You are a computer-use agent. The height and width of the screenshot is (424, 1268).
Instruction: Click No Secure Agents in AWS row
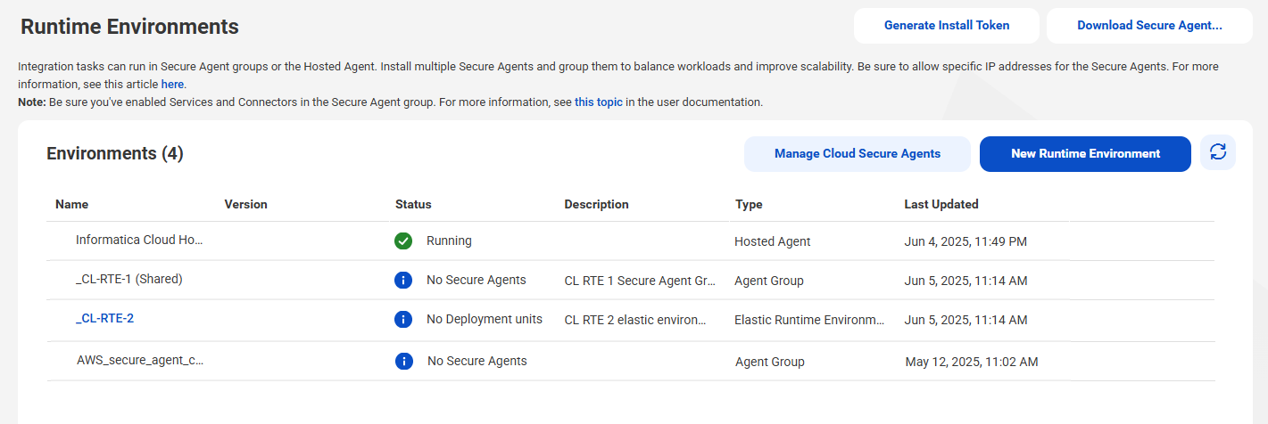(477, 362)
